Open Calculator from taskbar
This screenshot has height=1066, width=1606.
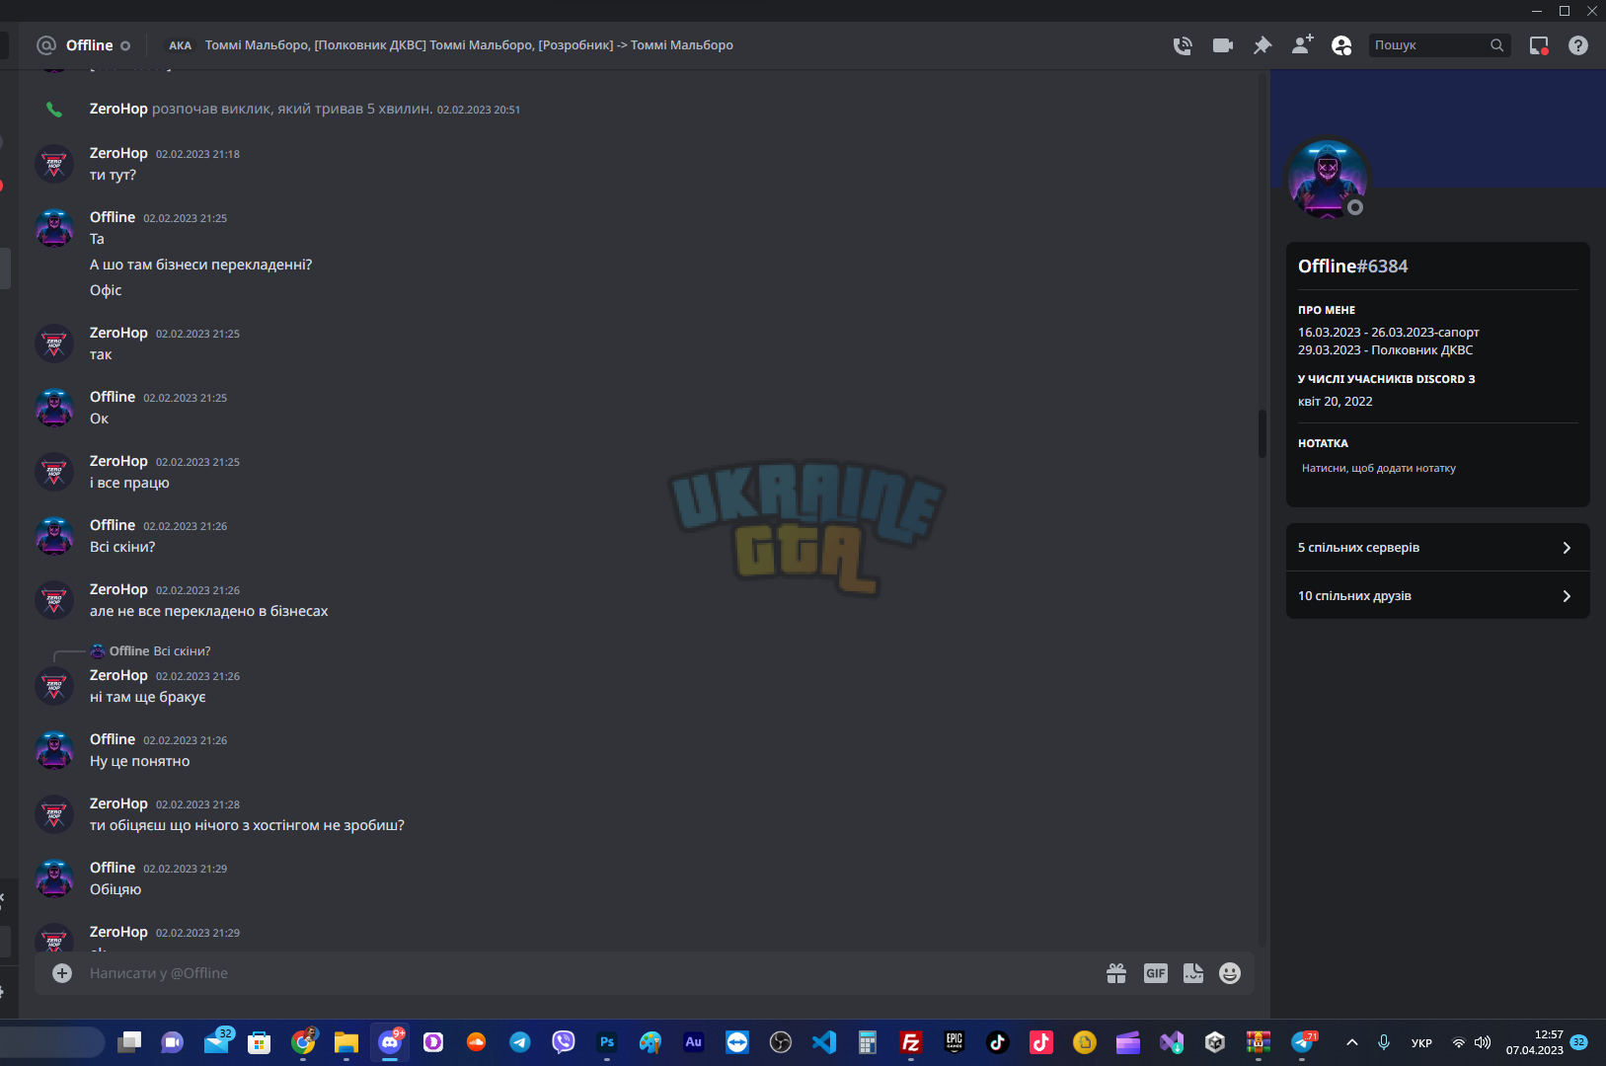[868, 1042]
